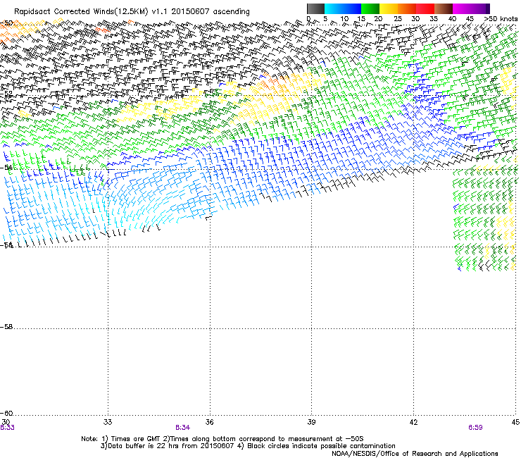Viewport: 521px width, 458px height.
Task: Click the magenta-purple 40-50 knots legend segment
Action: coord(471,8)
